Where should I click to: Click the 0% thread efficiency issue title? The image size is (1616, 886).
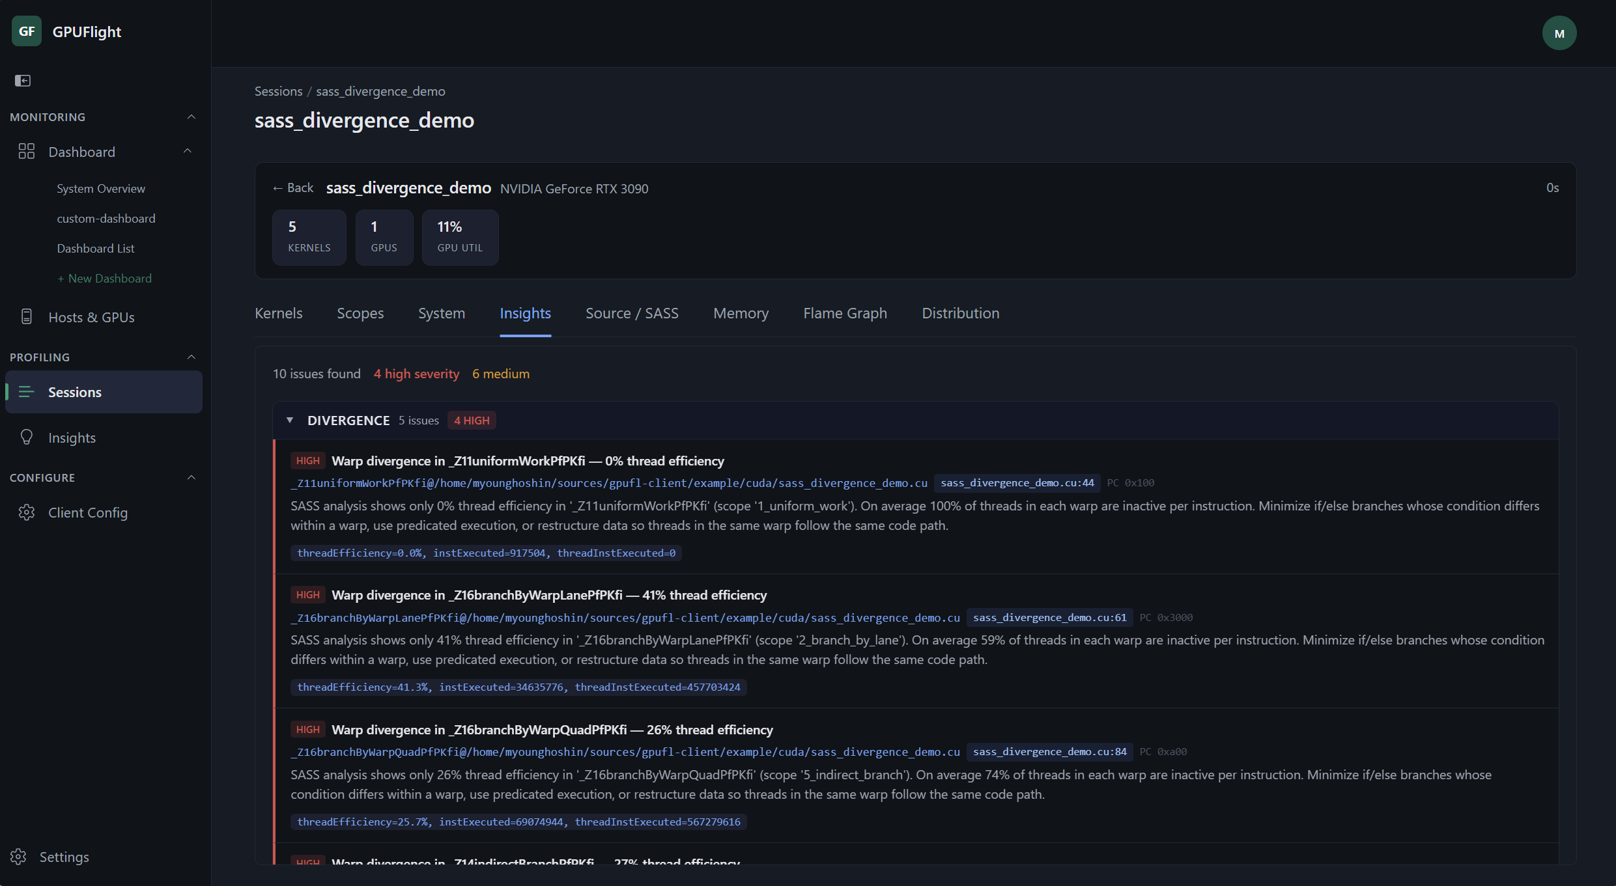528,461
